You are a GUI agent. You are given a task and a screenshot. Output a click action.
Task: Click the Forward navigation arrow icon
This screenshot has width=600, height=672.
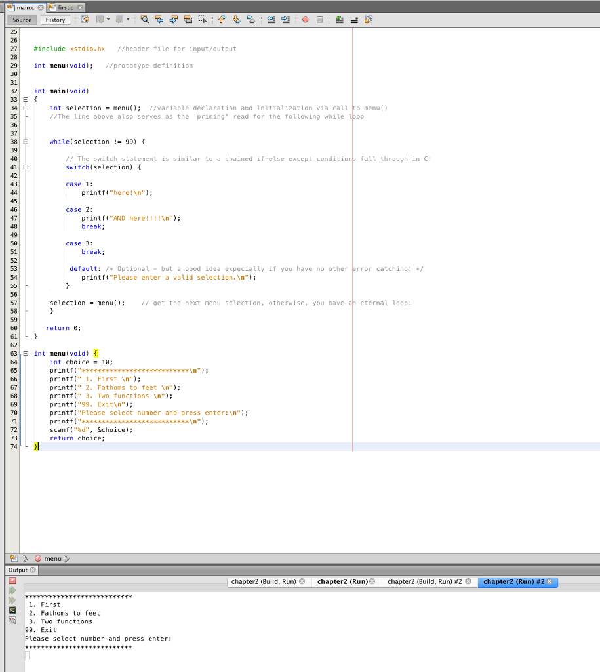coord(120,19)
